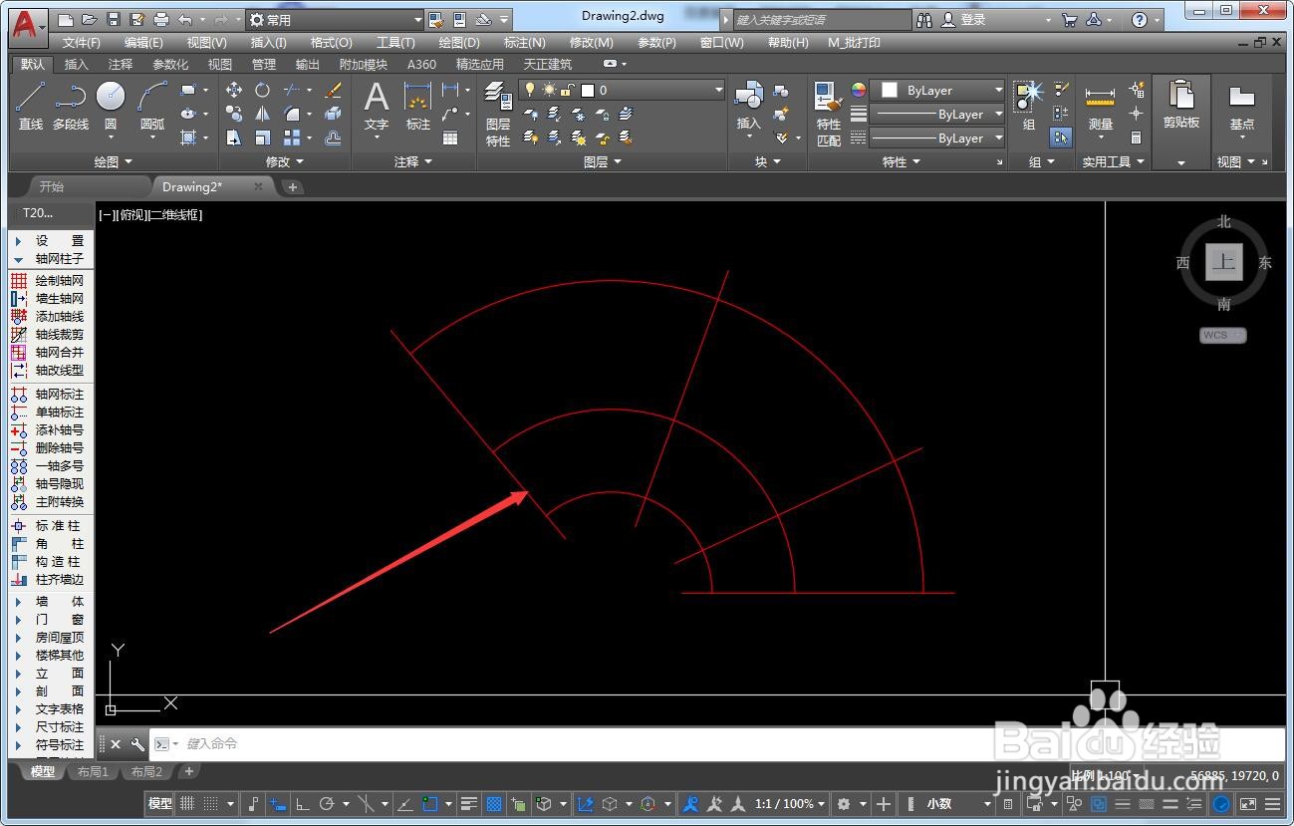Screen dimensions: 1294x826
Task: Open the layer selection dropdown
Action: tap(621, 90)
